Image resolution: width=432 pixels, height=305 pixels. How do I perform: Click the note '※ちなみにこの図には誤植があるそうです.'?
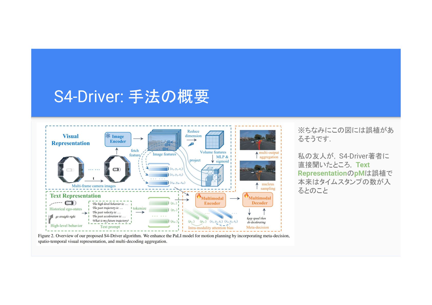pyautogui.click(x=346, y=134)
